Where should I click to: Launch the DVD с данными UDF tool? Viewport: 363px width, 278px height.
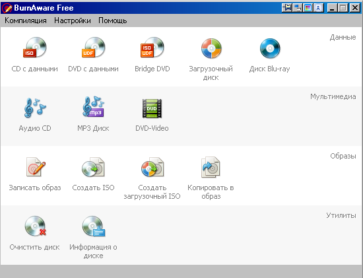coord(93,55)
